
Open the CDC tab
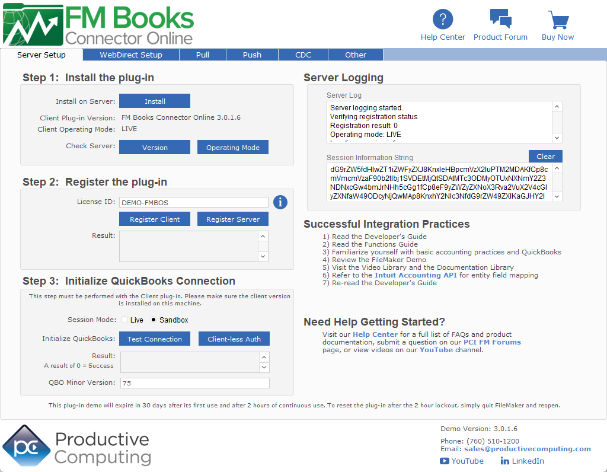click(x=303, y=55)
